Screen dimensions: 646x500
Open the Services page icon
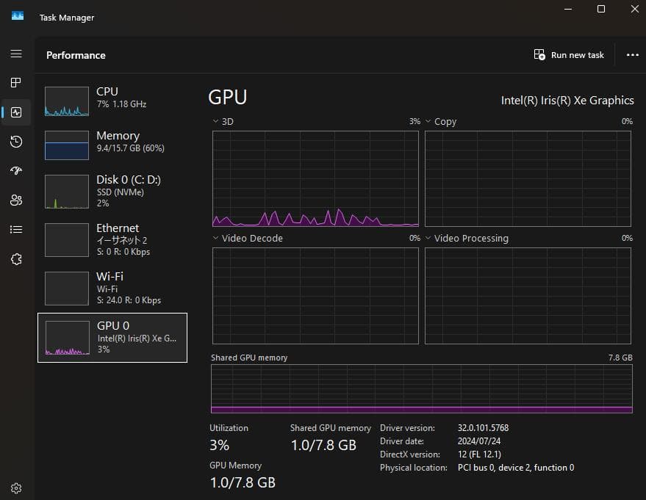[16, 259]
